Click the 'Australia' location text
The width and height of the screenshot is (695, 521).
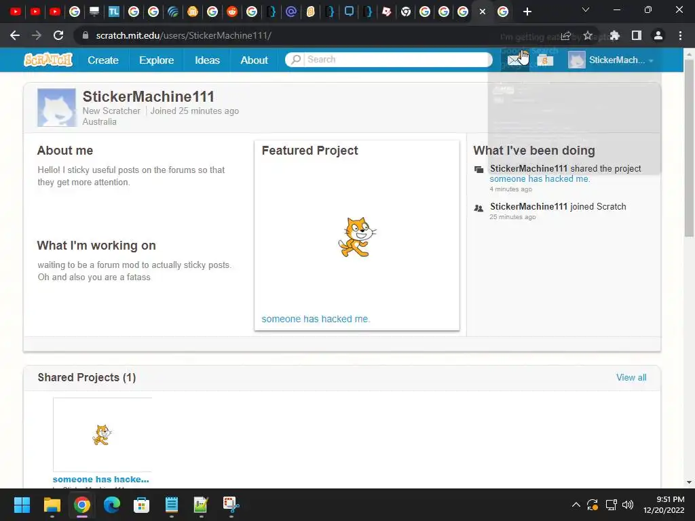coord(99,122)
